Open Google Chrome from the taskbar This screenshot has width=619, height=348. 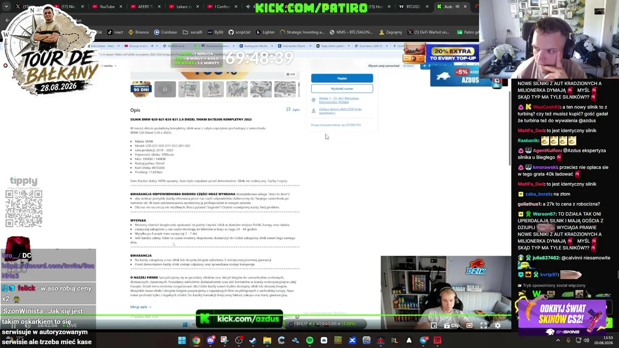[x=196, y=340]
